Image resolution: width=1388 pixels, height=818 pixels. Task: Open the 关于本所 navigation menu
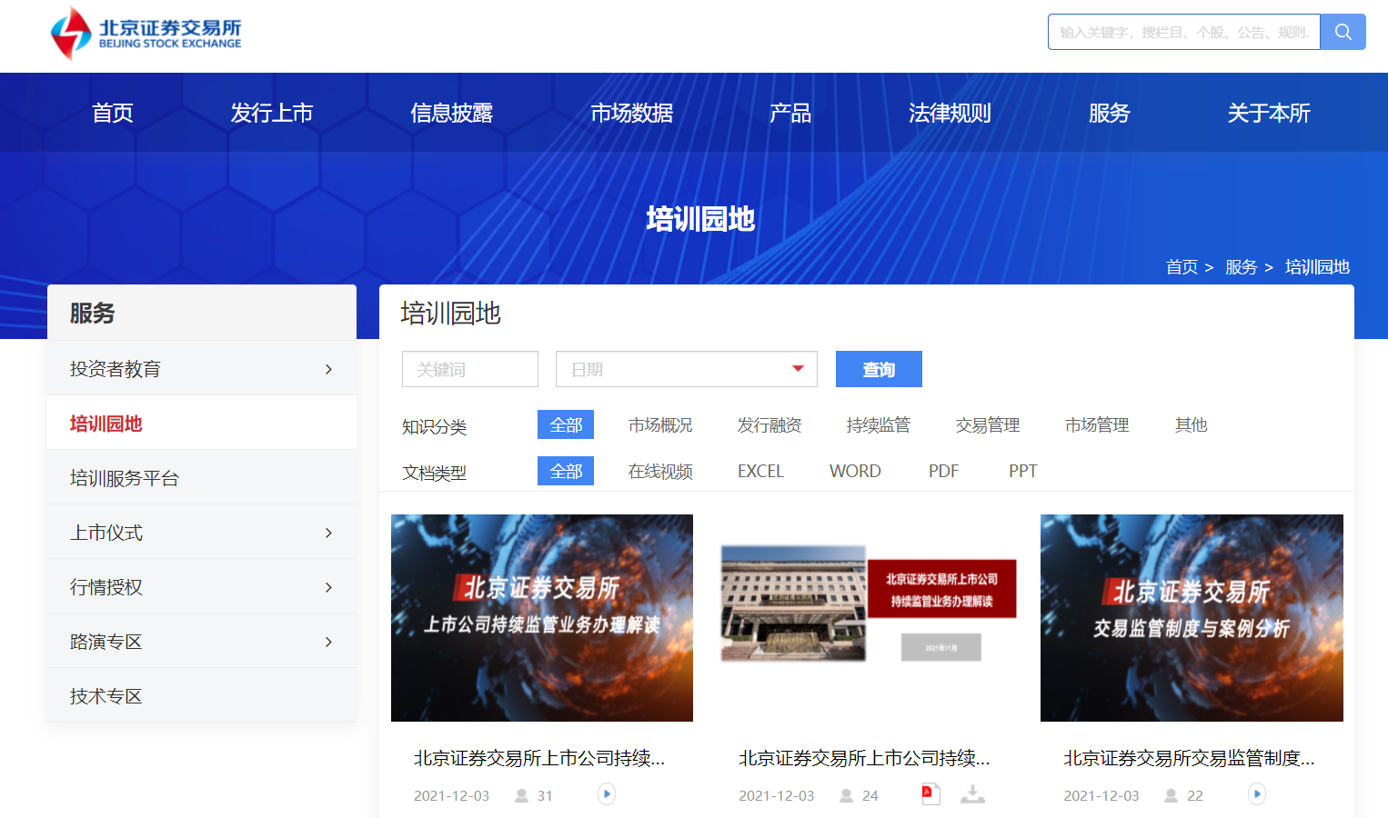[x=1269, y=113]
